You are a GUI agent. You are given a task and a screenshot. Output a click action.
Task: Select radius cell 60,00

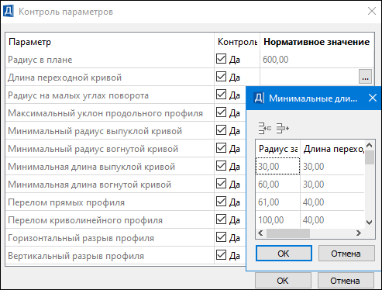point(277,185)
